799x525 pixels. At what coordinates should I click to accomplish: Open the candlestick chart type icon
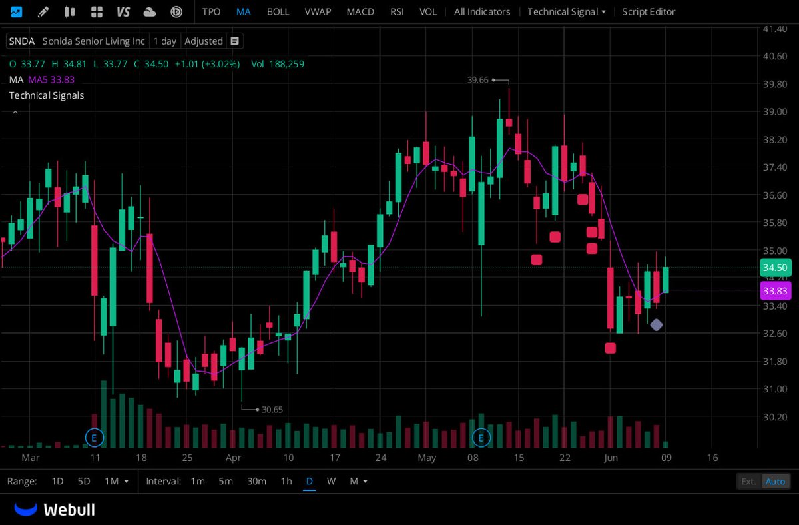click(x=70, y=11)
